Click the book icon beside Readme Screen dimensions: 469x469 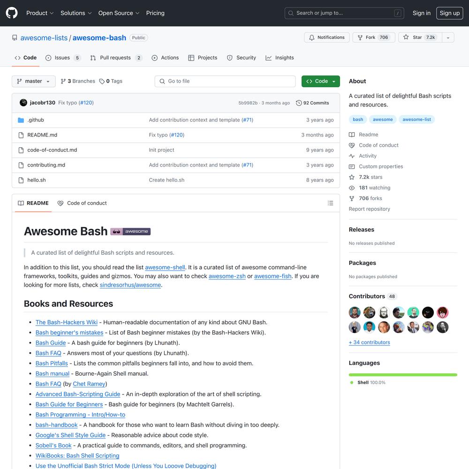352,135
